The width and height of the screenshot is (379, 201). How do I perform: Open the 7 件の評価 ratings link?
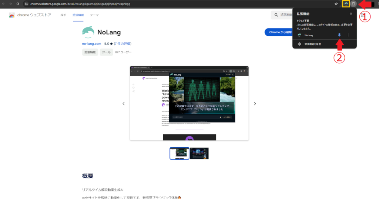click(123, 44)
